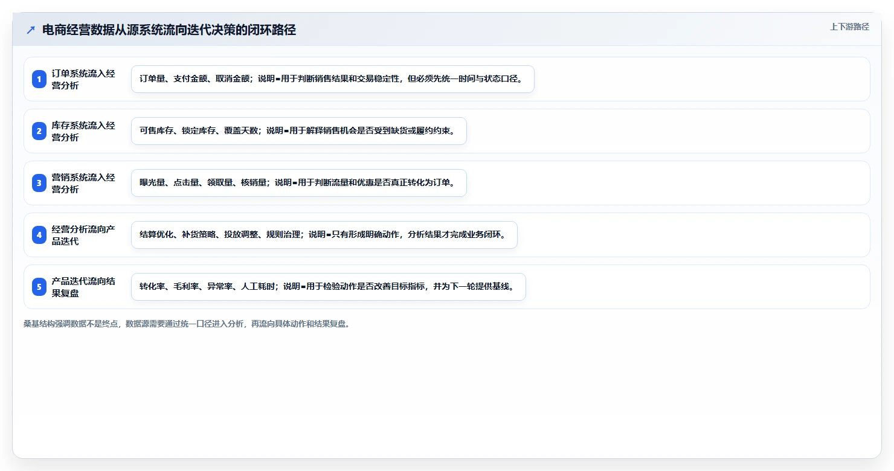Select step number 1 badge
894x471 pixels.
[39, 79]
